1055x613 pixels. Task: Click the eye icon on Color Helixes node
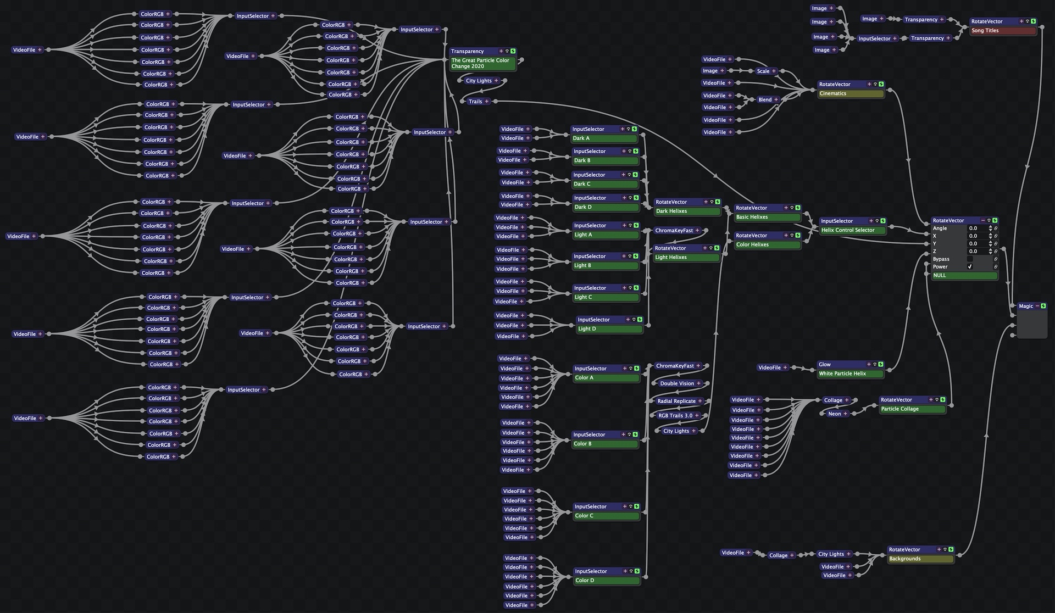(792, 235)
